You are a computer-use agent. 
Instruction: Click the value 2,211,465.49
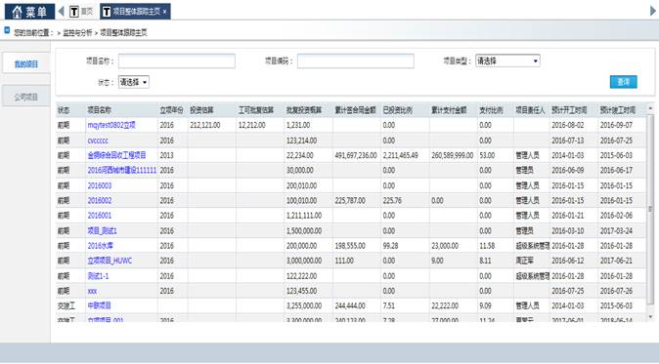click(401, 155)
